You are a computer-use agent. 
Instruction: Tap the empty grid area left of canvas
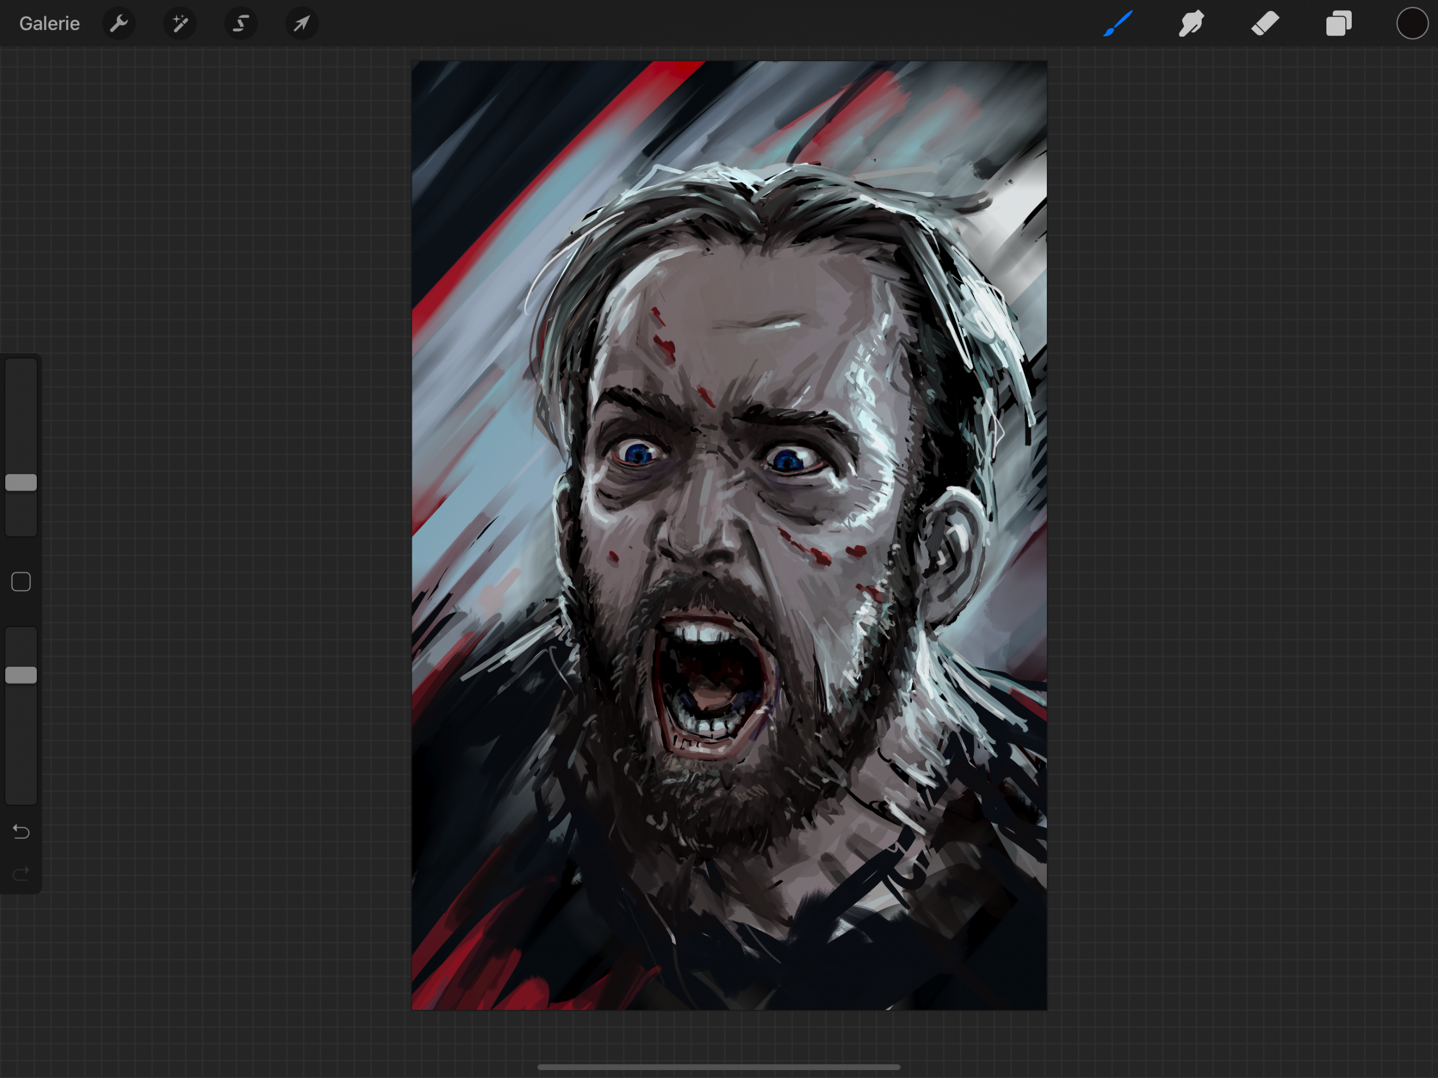[x=228, y=520]
